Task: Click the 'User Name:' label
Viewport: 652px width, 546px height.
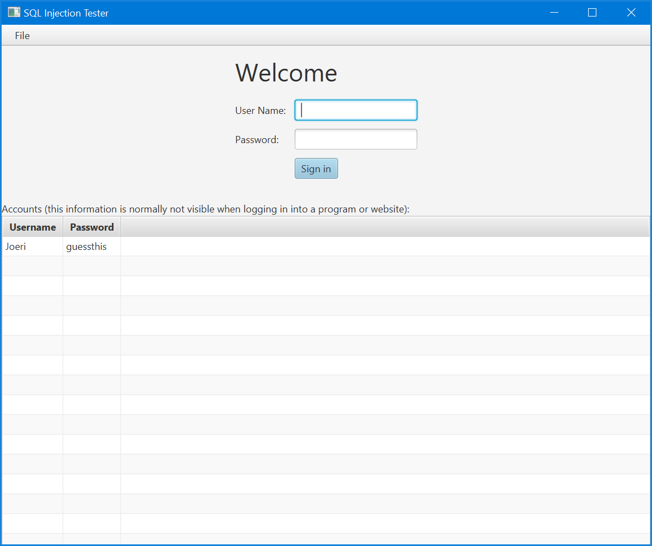Action: pos(260,111)
